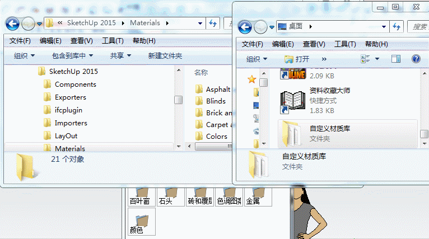Open address history dropdown in Materials window

pyautogui.click(x=200, y=24)
